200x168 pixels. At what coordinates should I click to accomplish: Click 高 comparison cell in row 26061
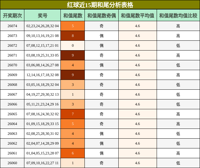point(178,153)
